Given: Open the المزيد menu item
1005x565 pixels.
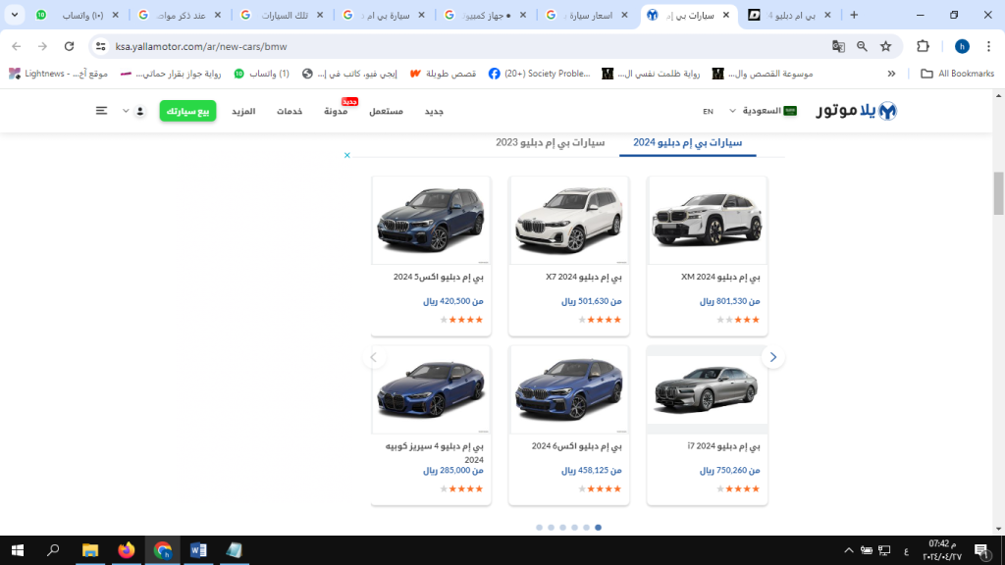Looking at the screenshot, I should [243, 112].
